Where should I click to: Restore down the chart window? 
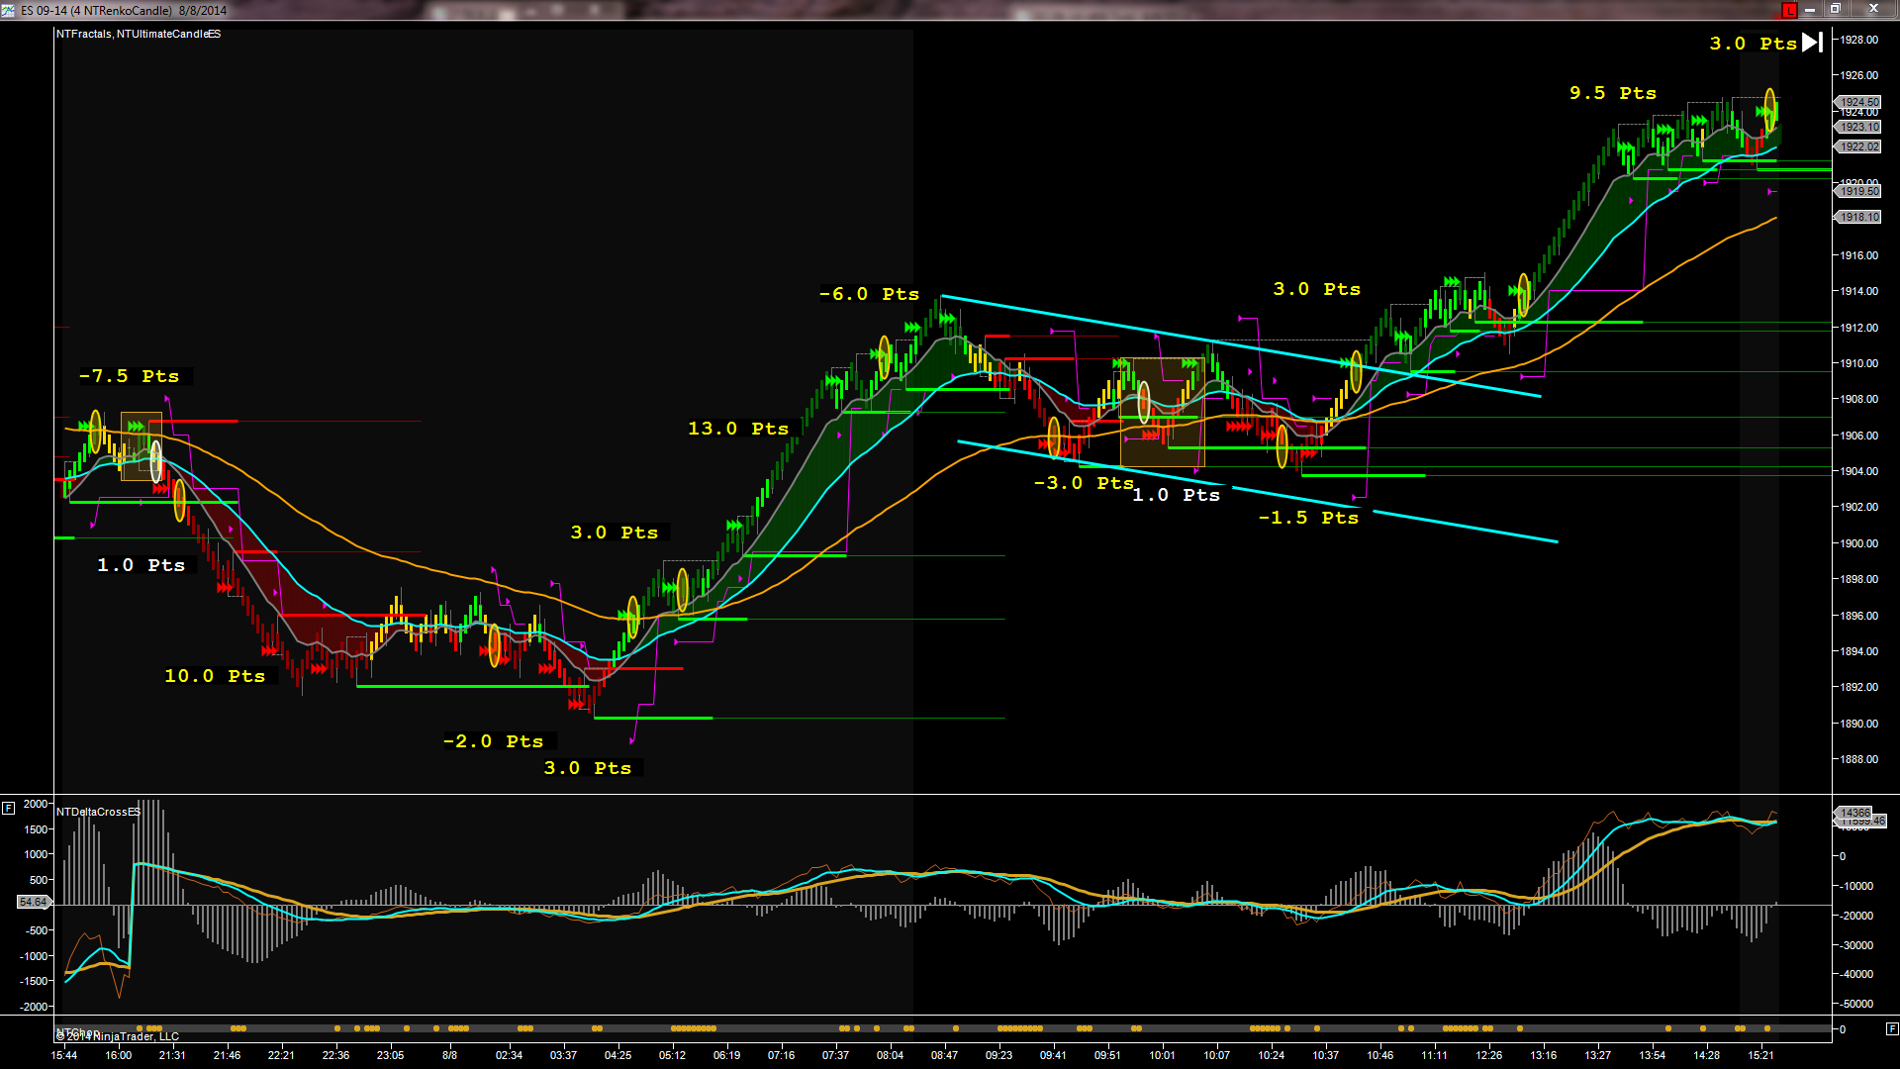coord(1835,10)
